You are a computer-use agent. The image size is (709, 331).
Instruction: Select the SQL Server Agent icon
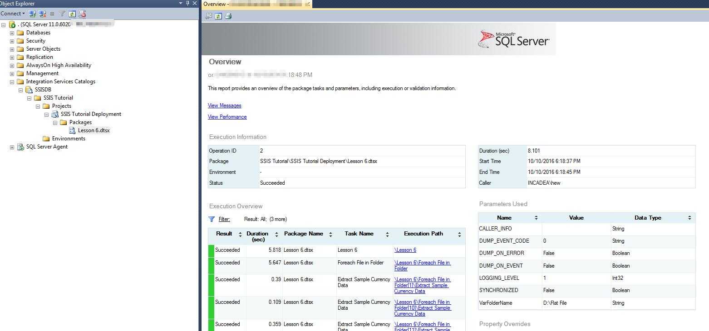pyautogui.click(x=20, y=147)
